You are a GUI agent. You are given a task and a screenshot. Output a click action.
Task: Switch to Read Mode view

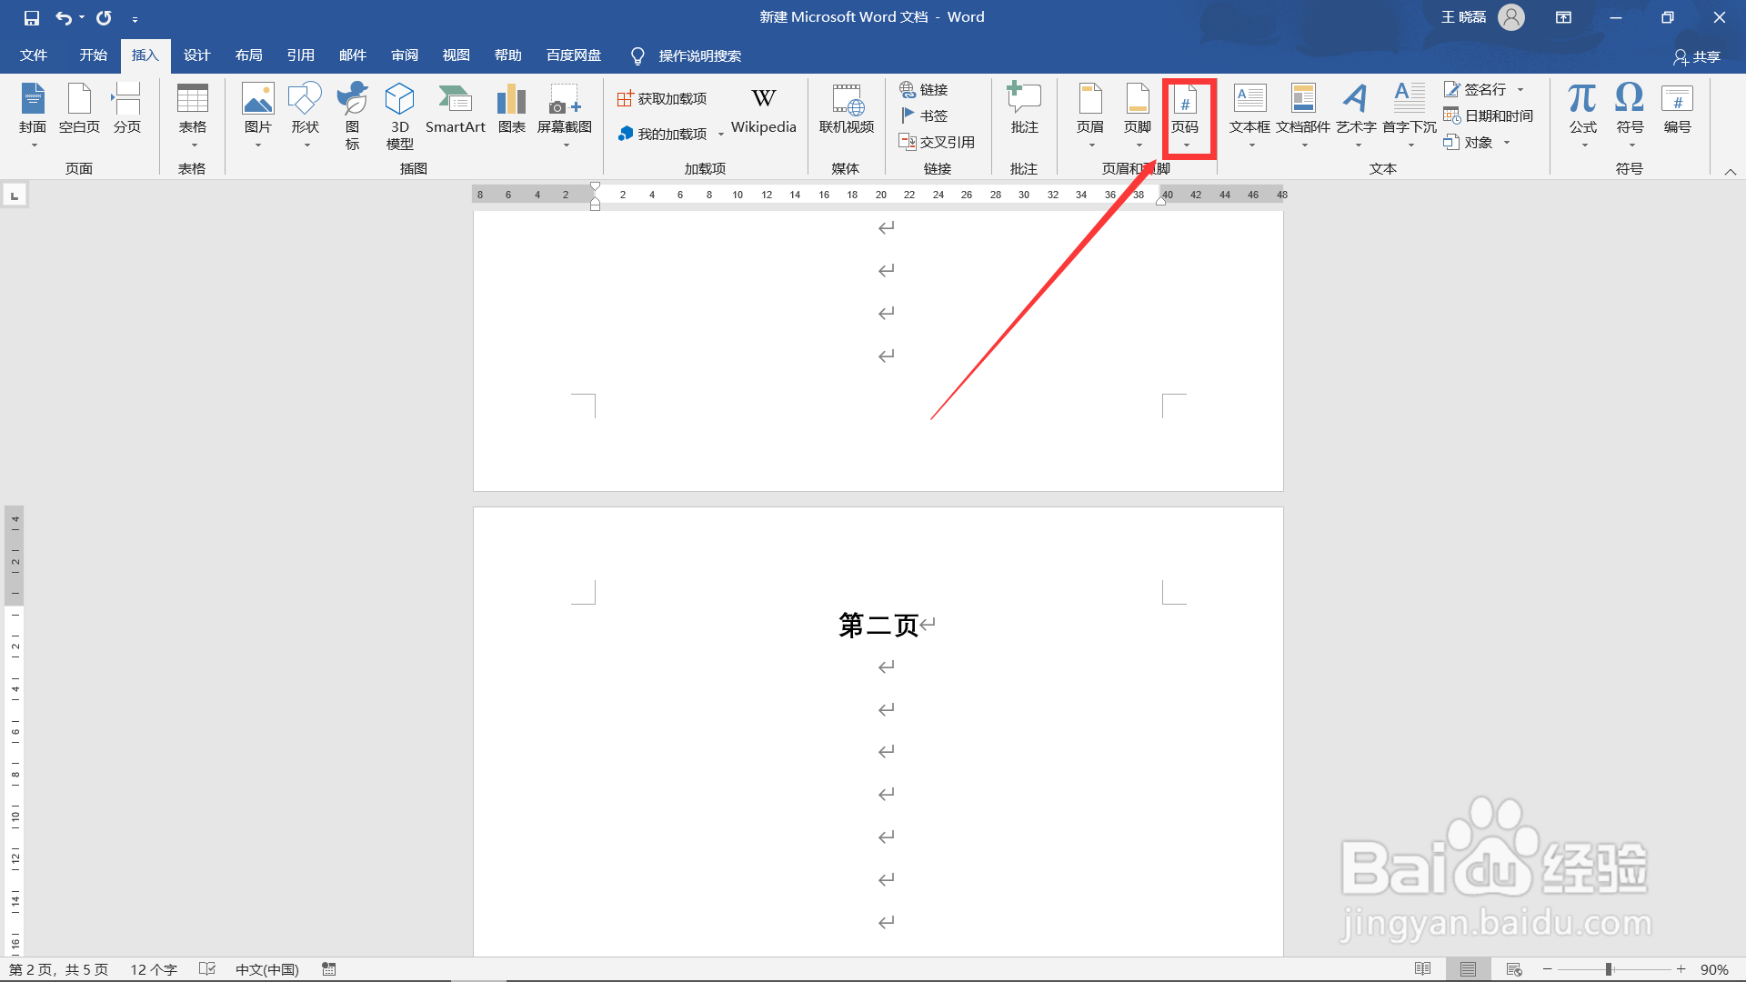[x=1423, y=969]
